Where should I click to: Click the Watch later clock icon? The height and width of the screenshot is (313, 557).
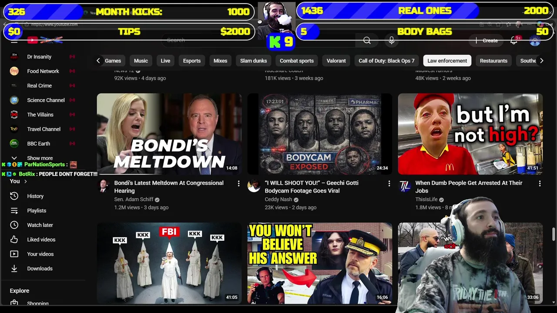pos(14,225)
